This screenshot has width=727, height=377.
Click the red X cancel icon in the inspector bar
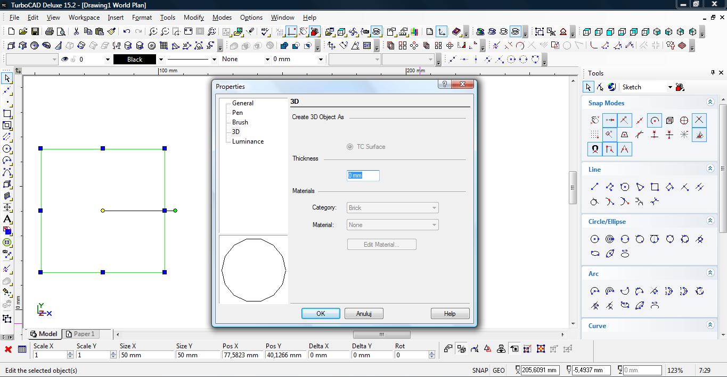tap(8, 349)
